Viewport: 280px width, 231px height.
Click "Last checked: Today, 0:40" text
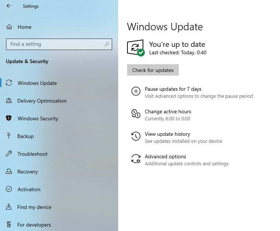coord(178,52)
